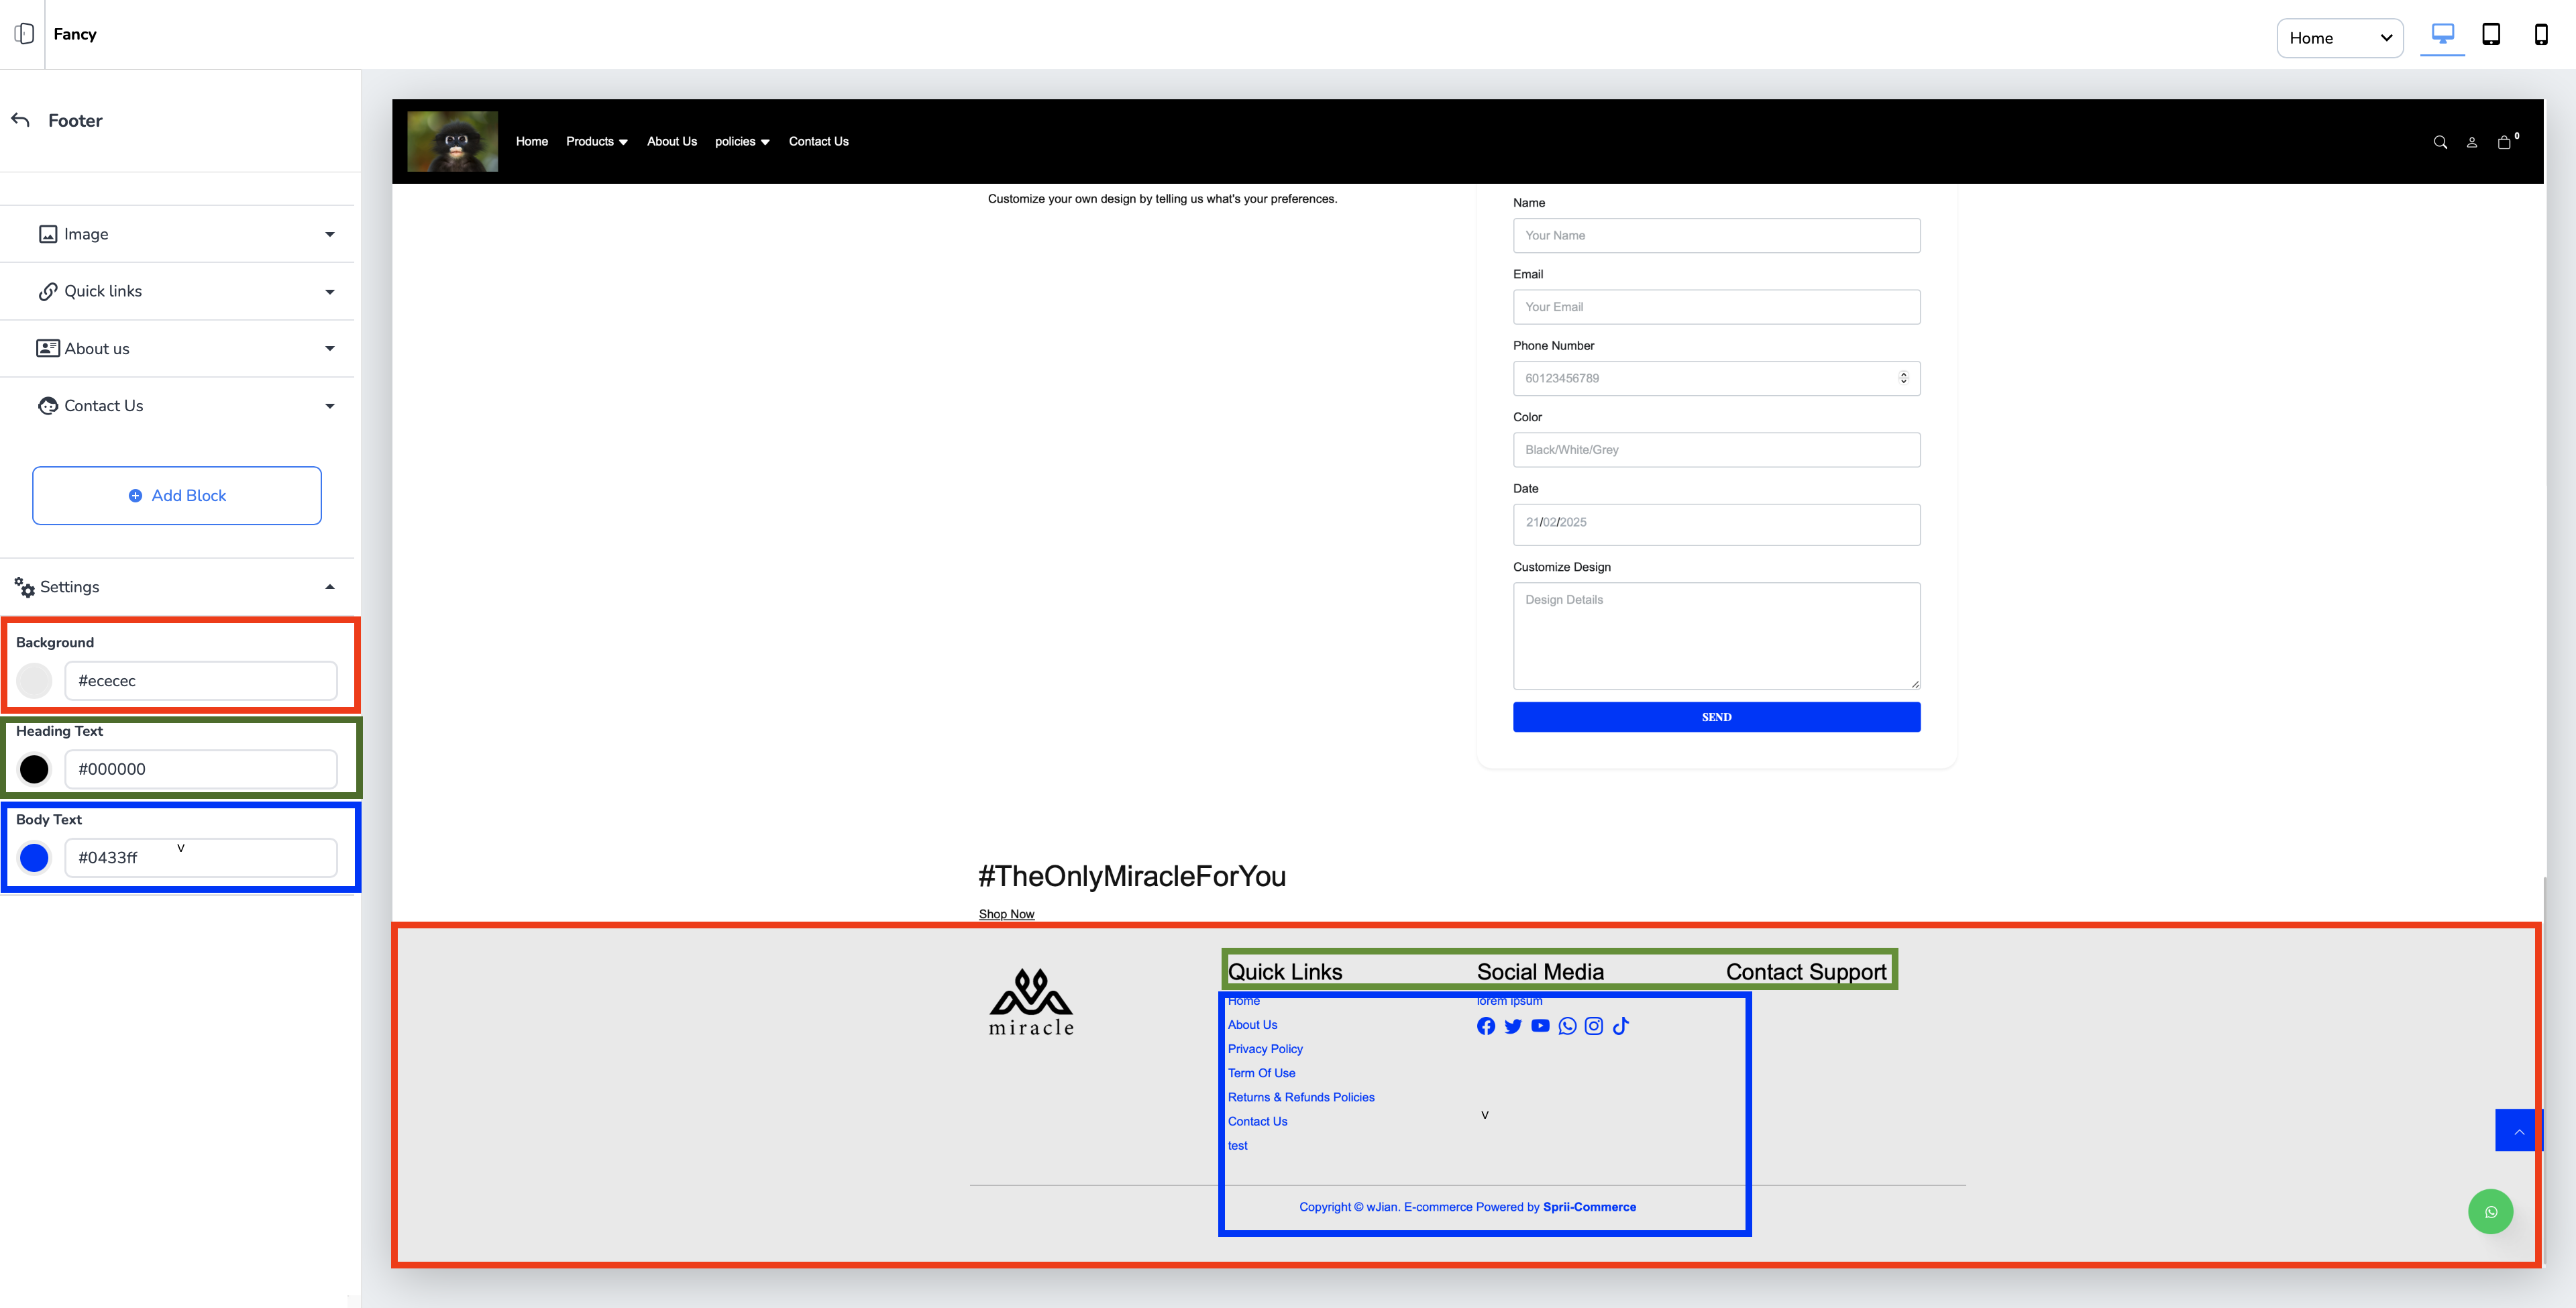Click the Body Text blue color swatch
Viewport: 2576px width, 1308px height.
34,858
